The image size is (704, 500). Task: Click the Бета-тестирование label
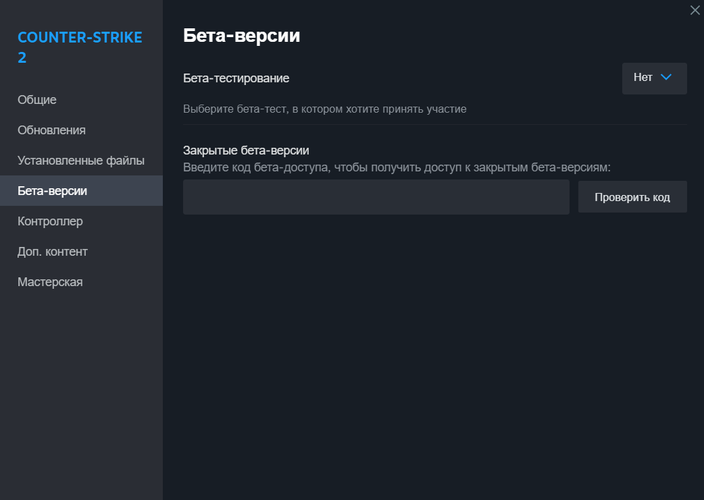(x=236, y=78)
